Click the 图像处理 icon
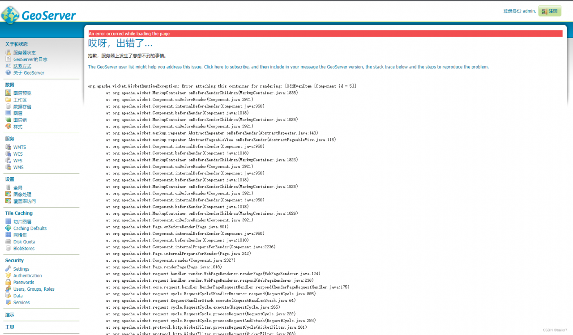573x335 pixels. [8, 195]
